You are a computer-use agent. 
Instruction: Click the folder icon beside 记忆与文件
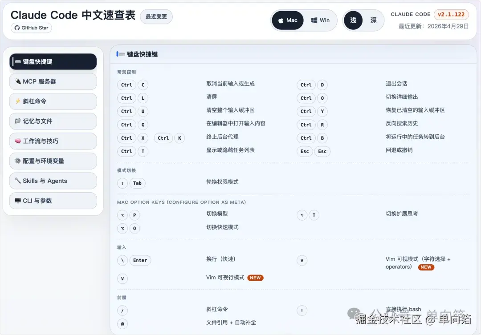tap(18, 121)
